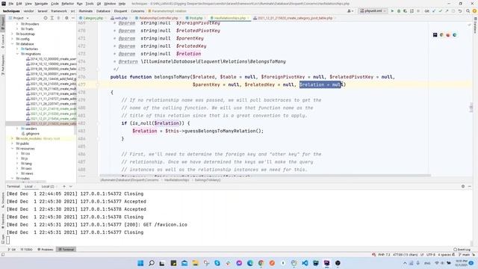Open the Problems tool window

pos(46,250)
